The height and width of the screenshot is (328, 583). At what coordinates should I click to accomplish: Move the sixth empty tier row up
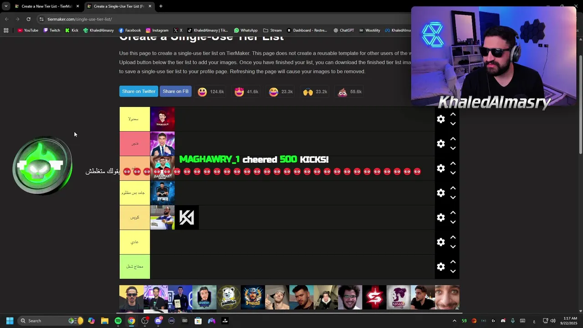453,237
